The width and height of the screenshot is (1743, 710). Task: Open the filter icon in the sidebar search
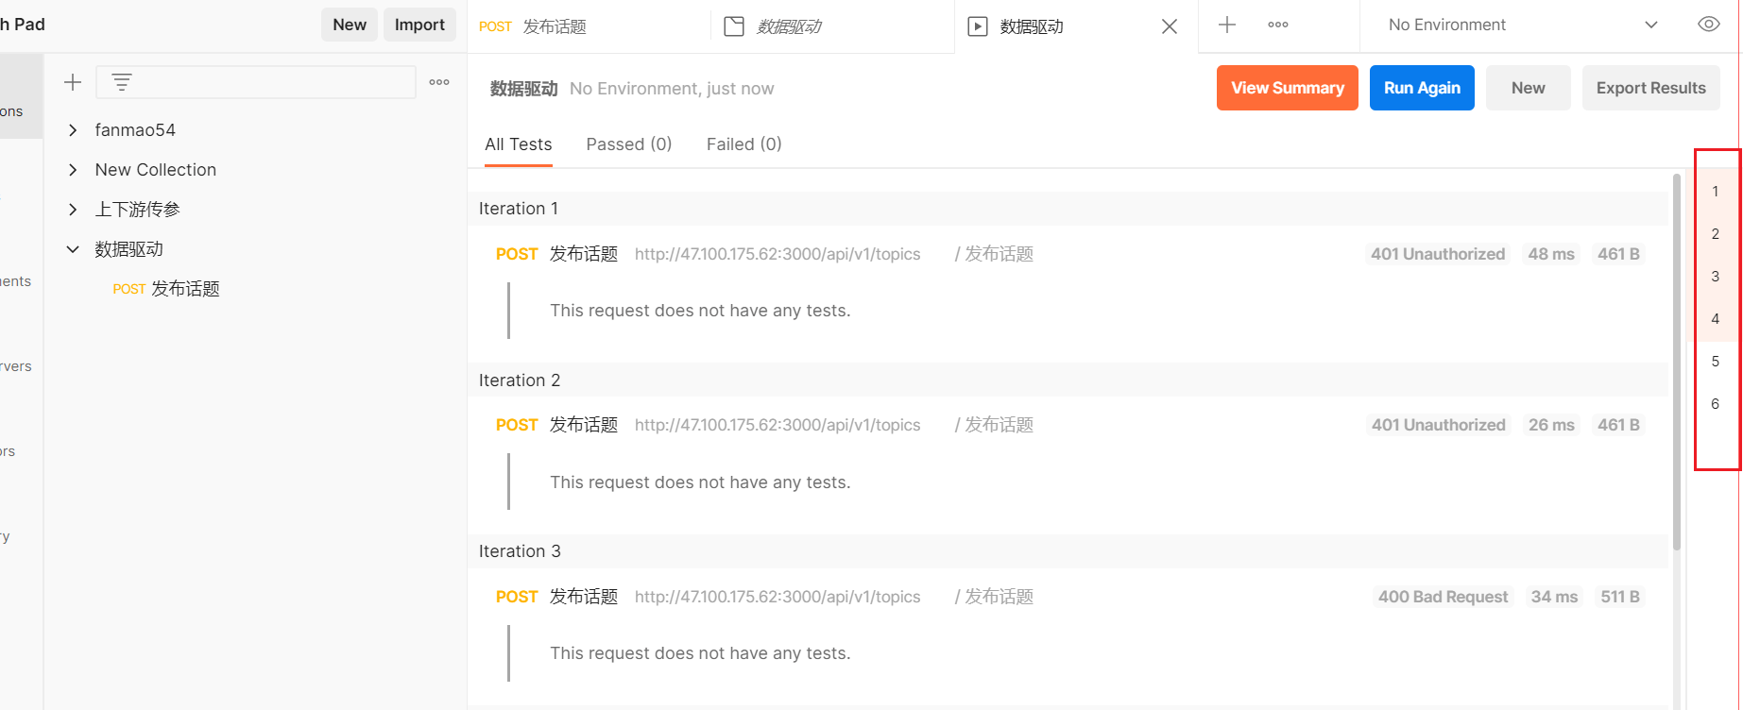122,82
